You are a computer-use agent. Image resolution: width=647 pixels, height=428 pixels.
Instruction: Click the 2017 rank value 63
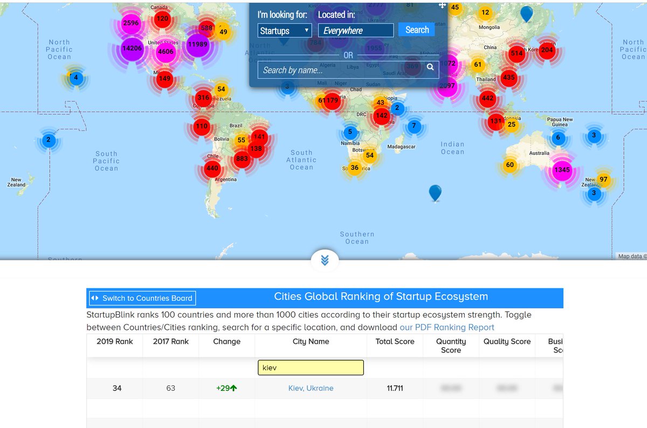pyautogui.click(x=171, y=388)
